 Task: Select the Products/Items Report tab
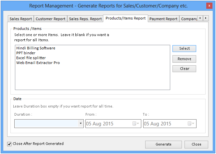[x=125, y=18]
